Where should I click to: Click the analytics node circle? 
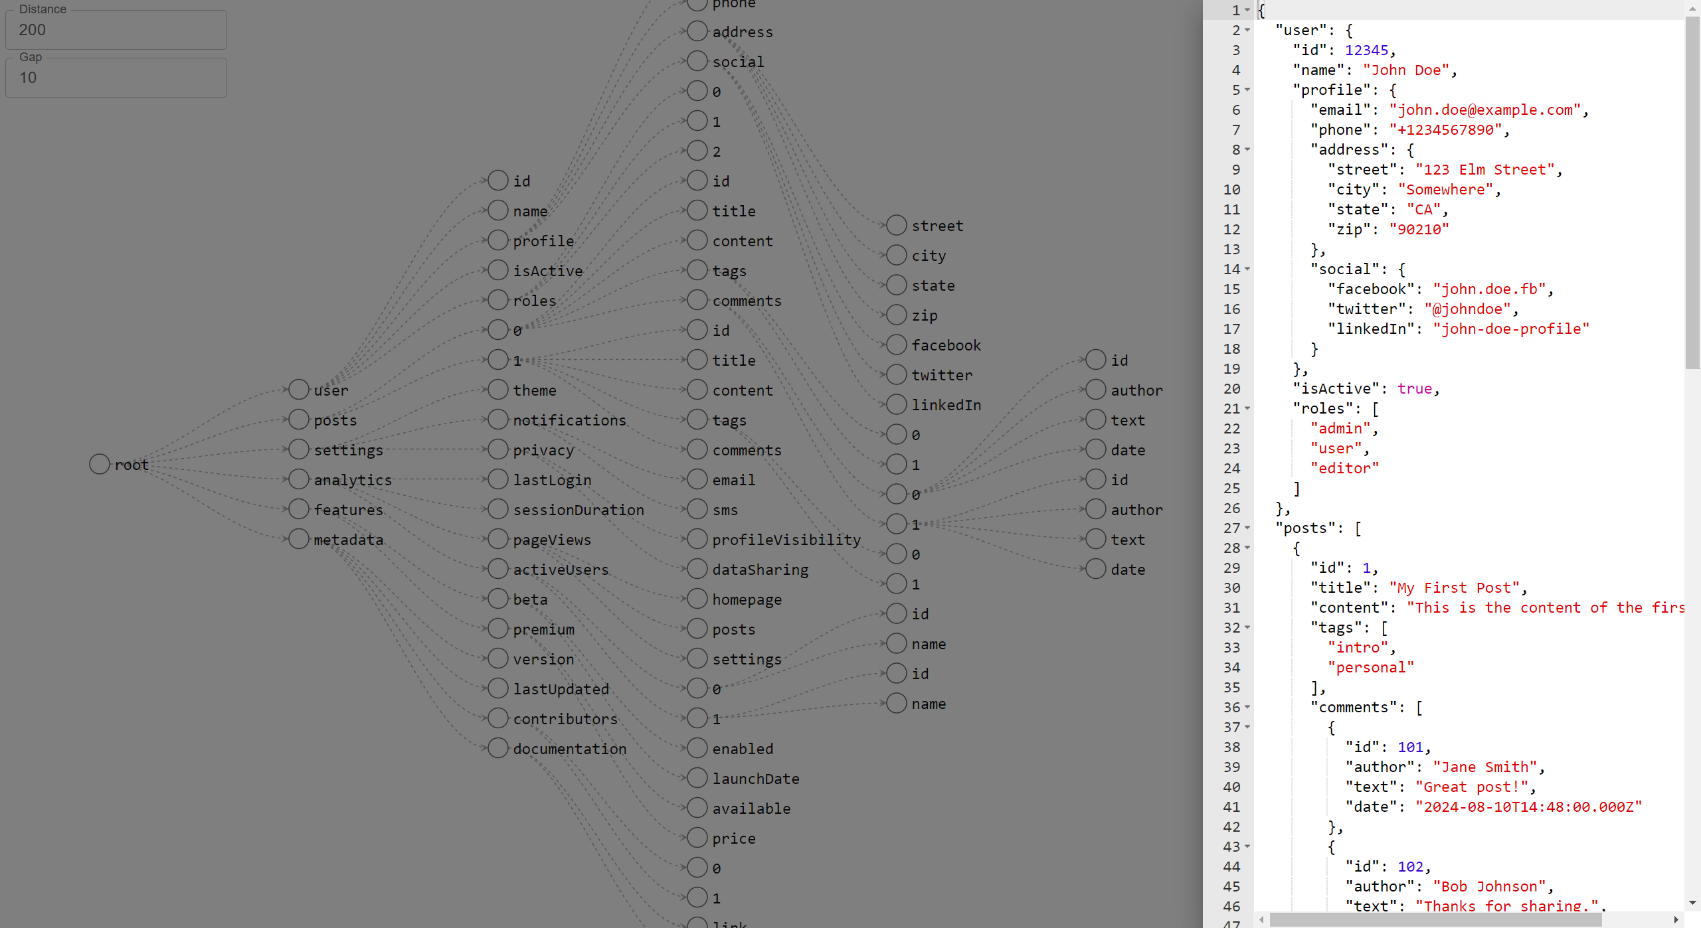coord(298,479)
